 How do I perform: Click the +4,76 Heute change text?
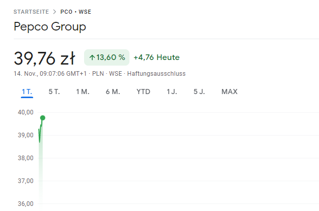(156, 57)
